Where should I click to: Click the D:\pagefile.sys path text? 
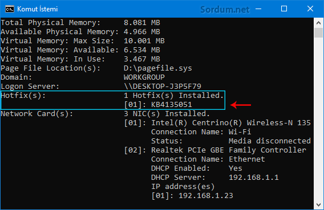point(157,68)
